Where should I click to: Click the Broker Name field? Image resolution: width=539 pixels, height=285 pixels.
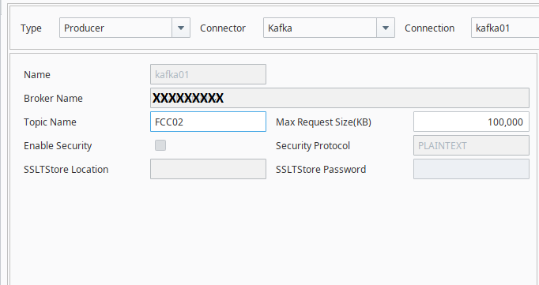pos(340,98)
